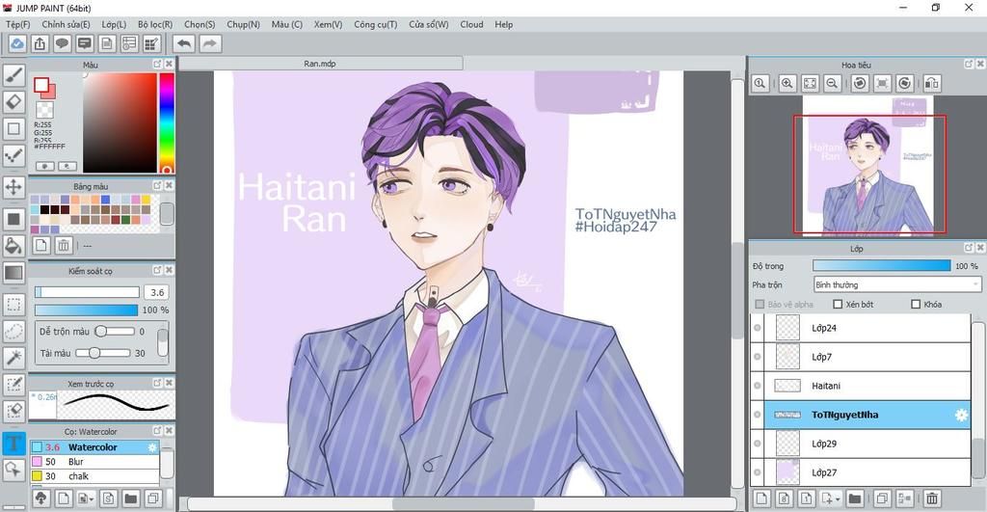Viewport: 987px width, 512px height.
Task: Select the rectangular Selection tool
Action: tap(13, 305)
